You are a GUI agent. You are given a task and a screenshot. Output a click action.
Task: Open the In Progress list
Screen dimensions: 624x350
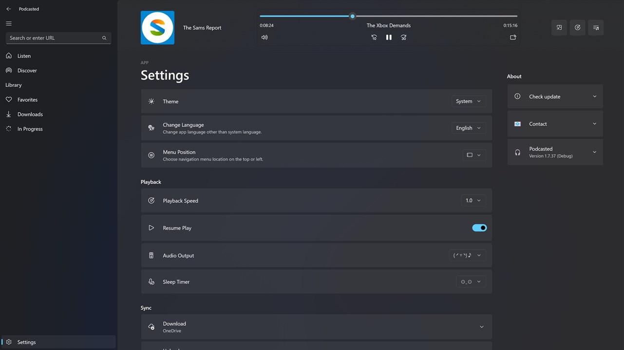[58, 129]
